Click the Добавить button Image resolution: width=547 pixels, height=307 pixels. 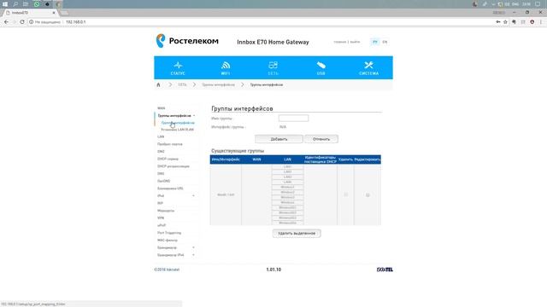pos(279,139)
